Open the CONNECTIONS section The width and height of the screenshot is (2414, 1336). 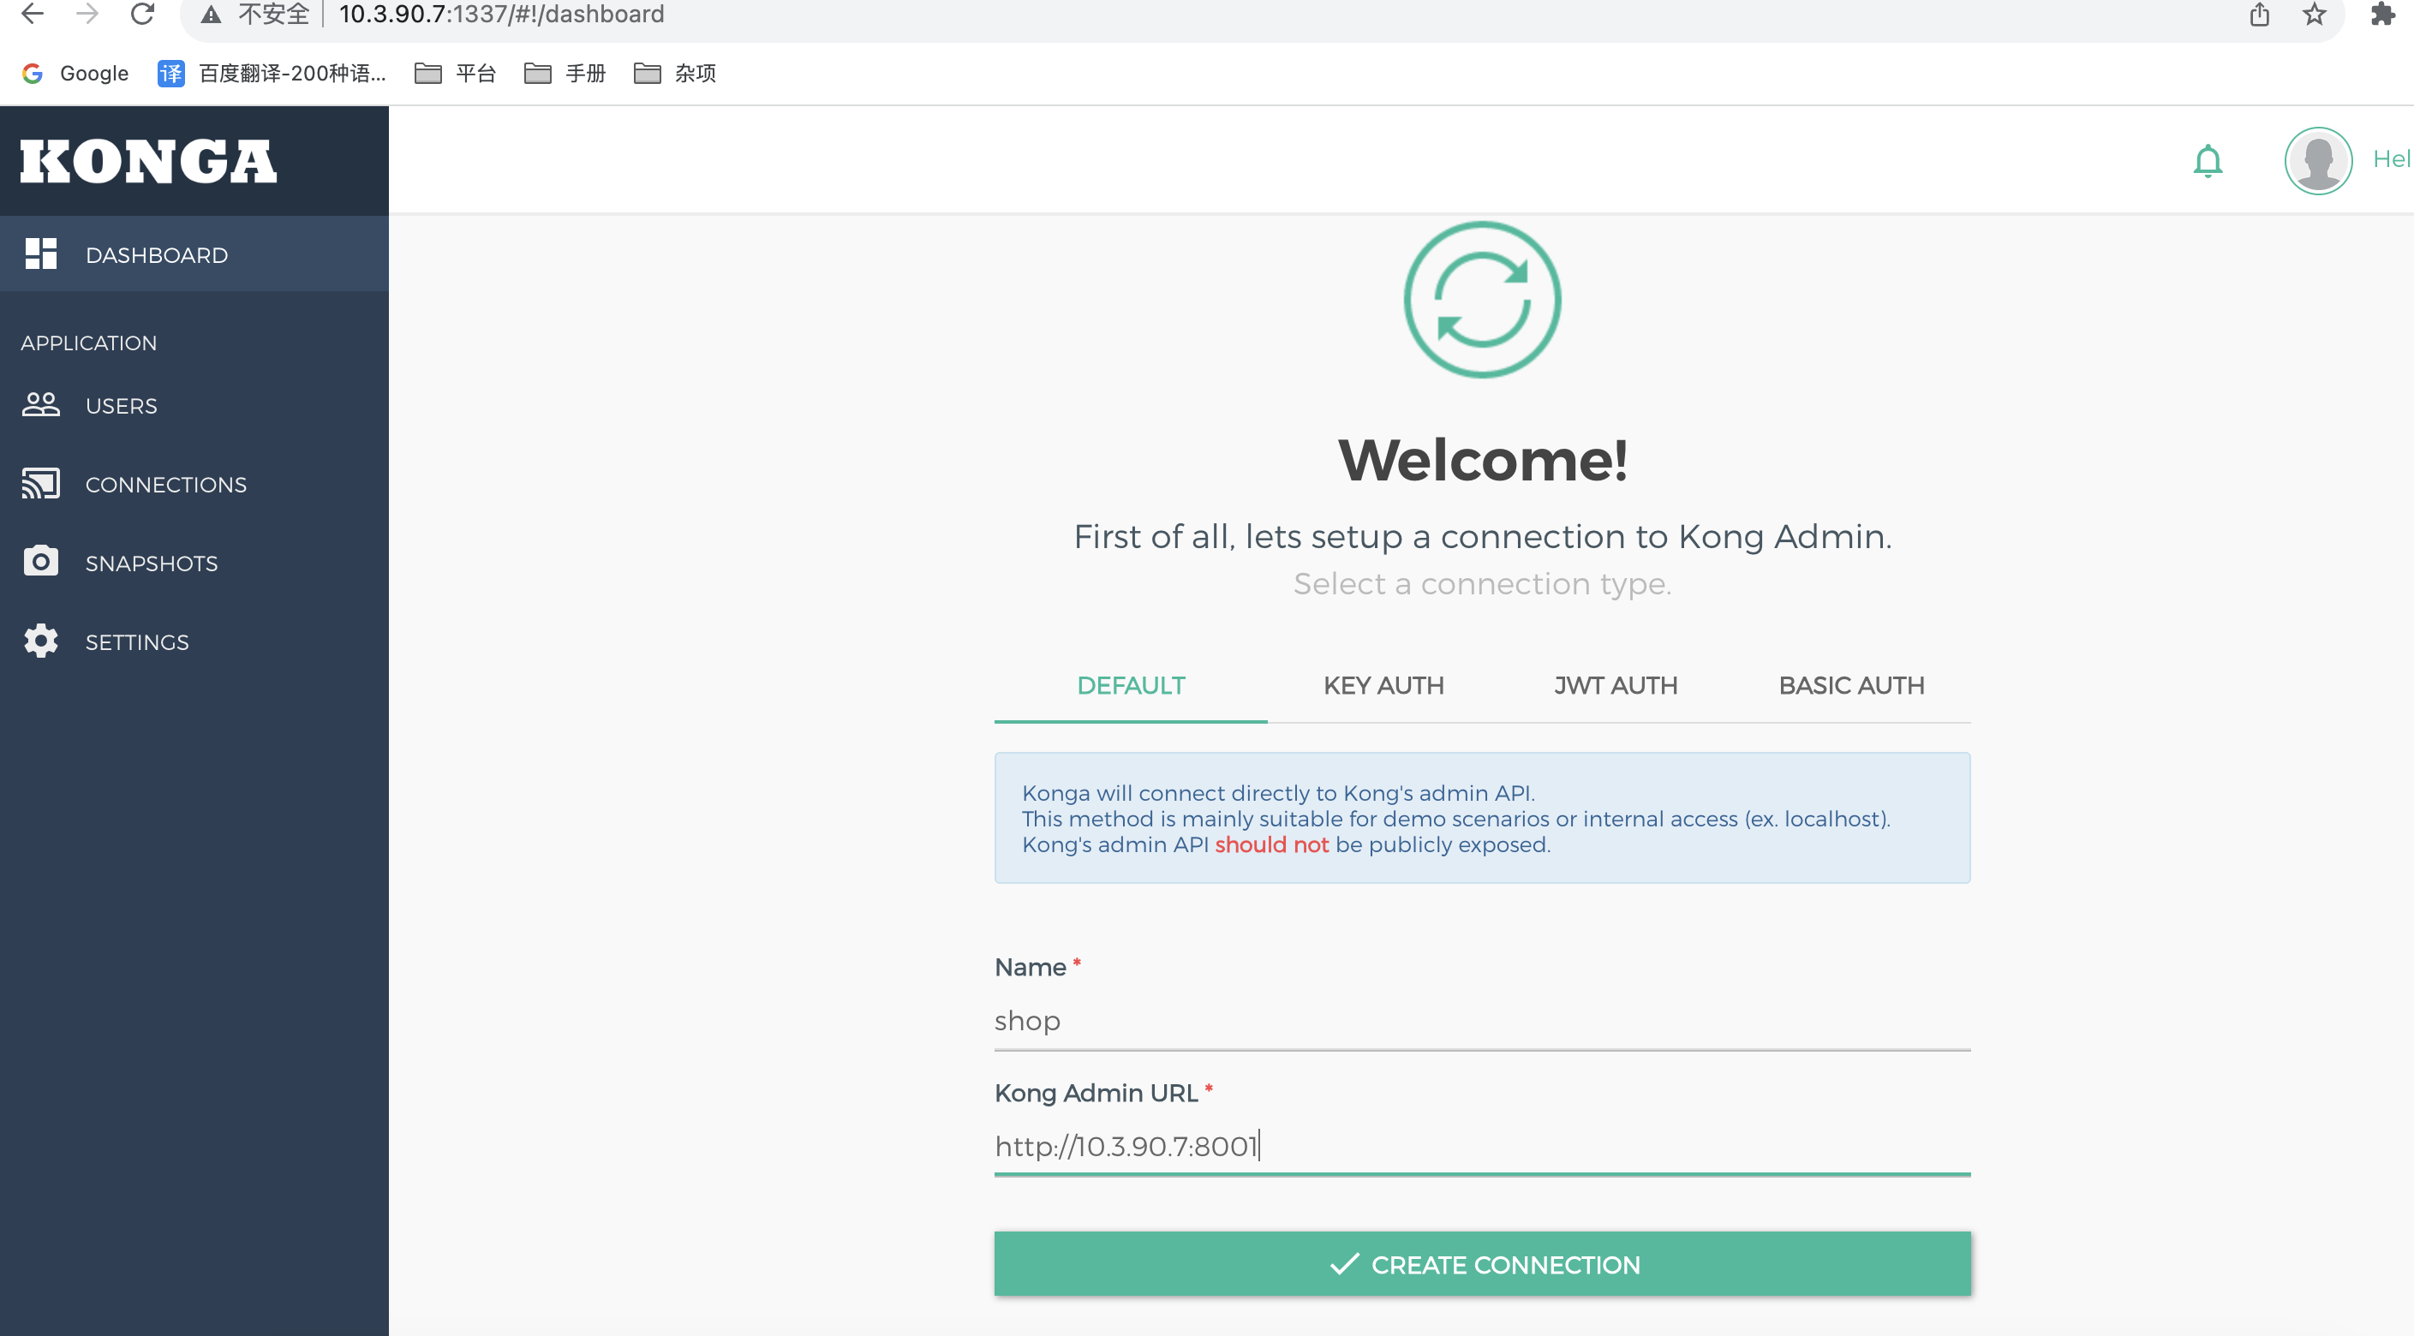click(166, 484)
